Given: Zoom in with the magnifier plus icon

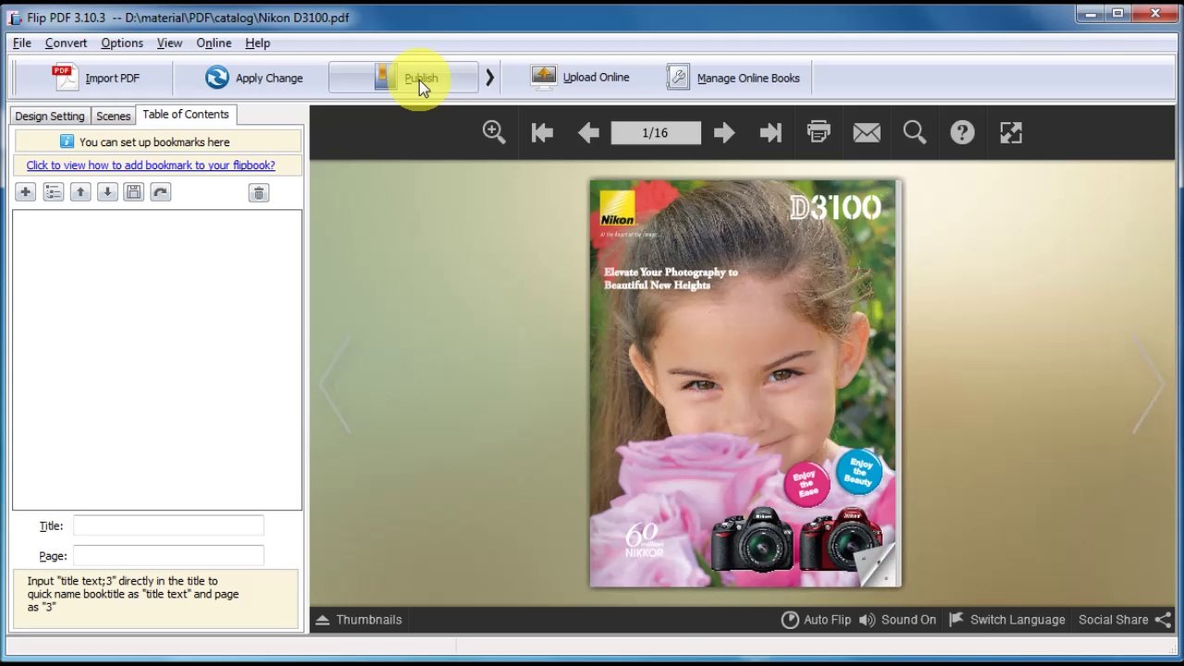Looking at the screenshot, I should [x=494, y=132].
